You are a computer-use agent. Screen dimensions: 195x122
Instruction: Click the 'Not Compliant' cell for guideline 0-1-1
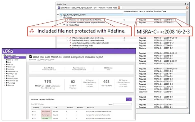point(46,111)
